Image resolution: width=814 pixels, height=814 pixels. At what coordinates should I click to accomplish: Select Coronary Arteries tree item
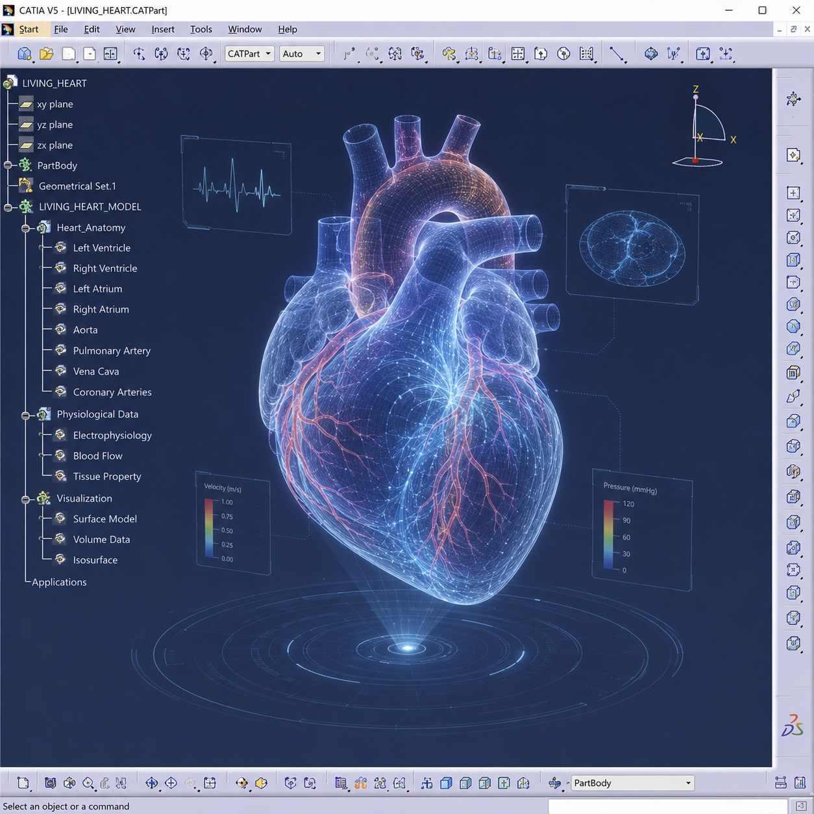(112, 392)
